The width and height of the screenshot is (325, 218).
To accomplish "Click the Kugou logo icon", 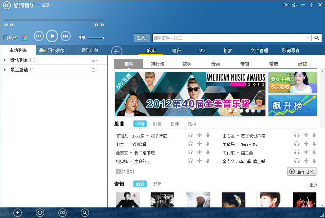I will click(x=7, y=5).
